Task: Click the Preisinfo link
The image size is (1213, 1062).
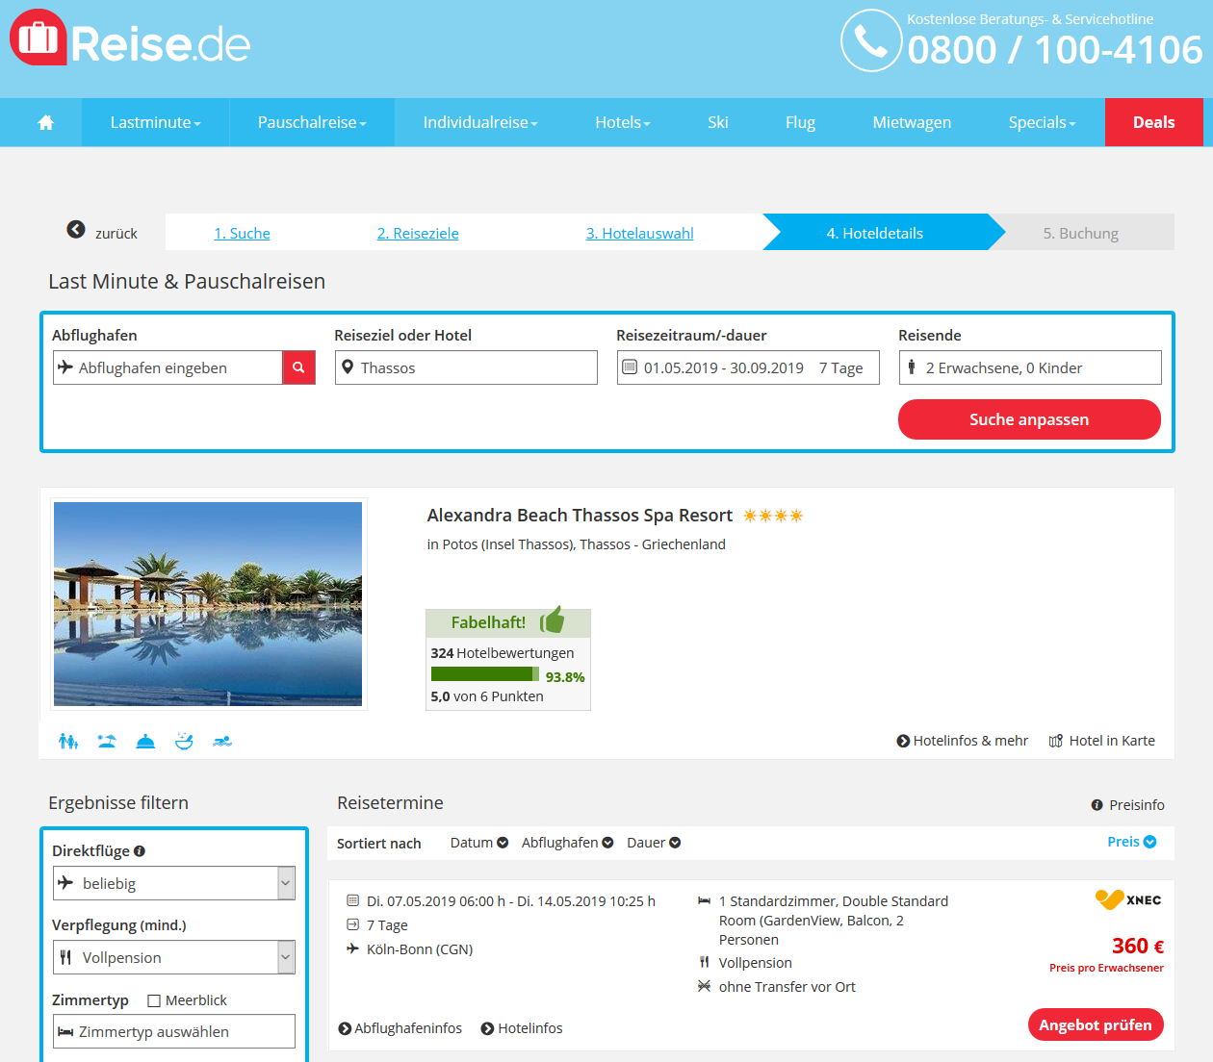Action: point(1127,805)
